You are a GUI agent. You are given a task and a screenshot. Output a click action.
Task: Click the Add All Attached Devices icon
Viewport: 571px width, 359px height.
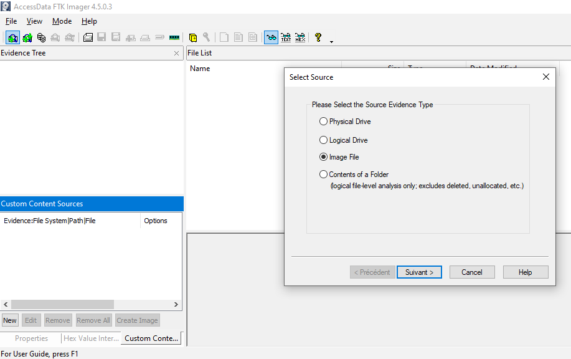pyautogui.click(x=27, y=37)
